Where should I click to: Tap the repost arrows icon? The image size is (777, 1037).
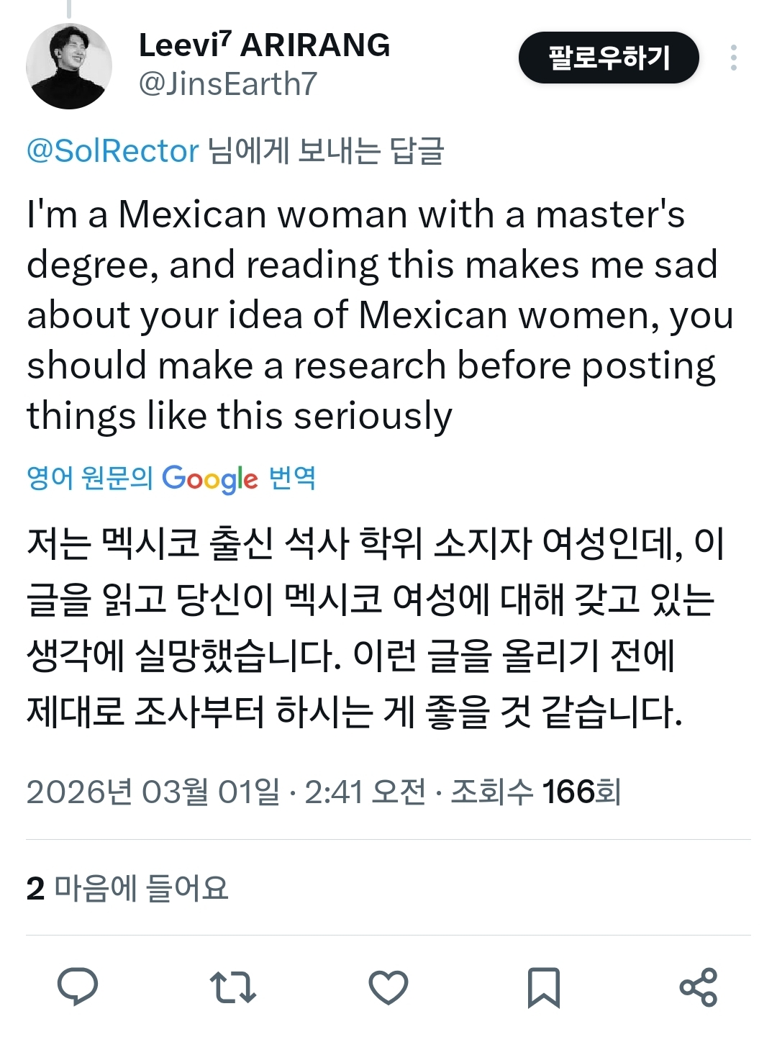tap(232, 987)
